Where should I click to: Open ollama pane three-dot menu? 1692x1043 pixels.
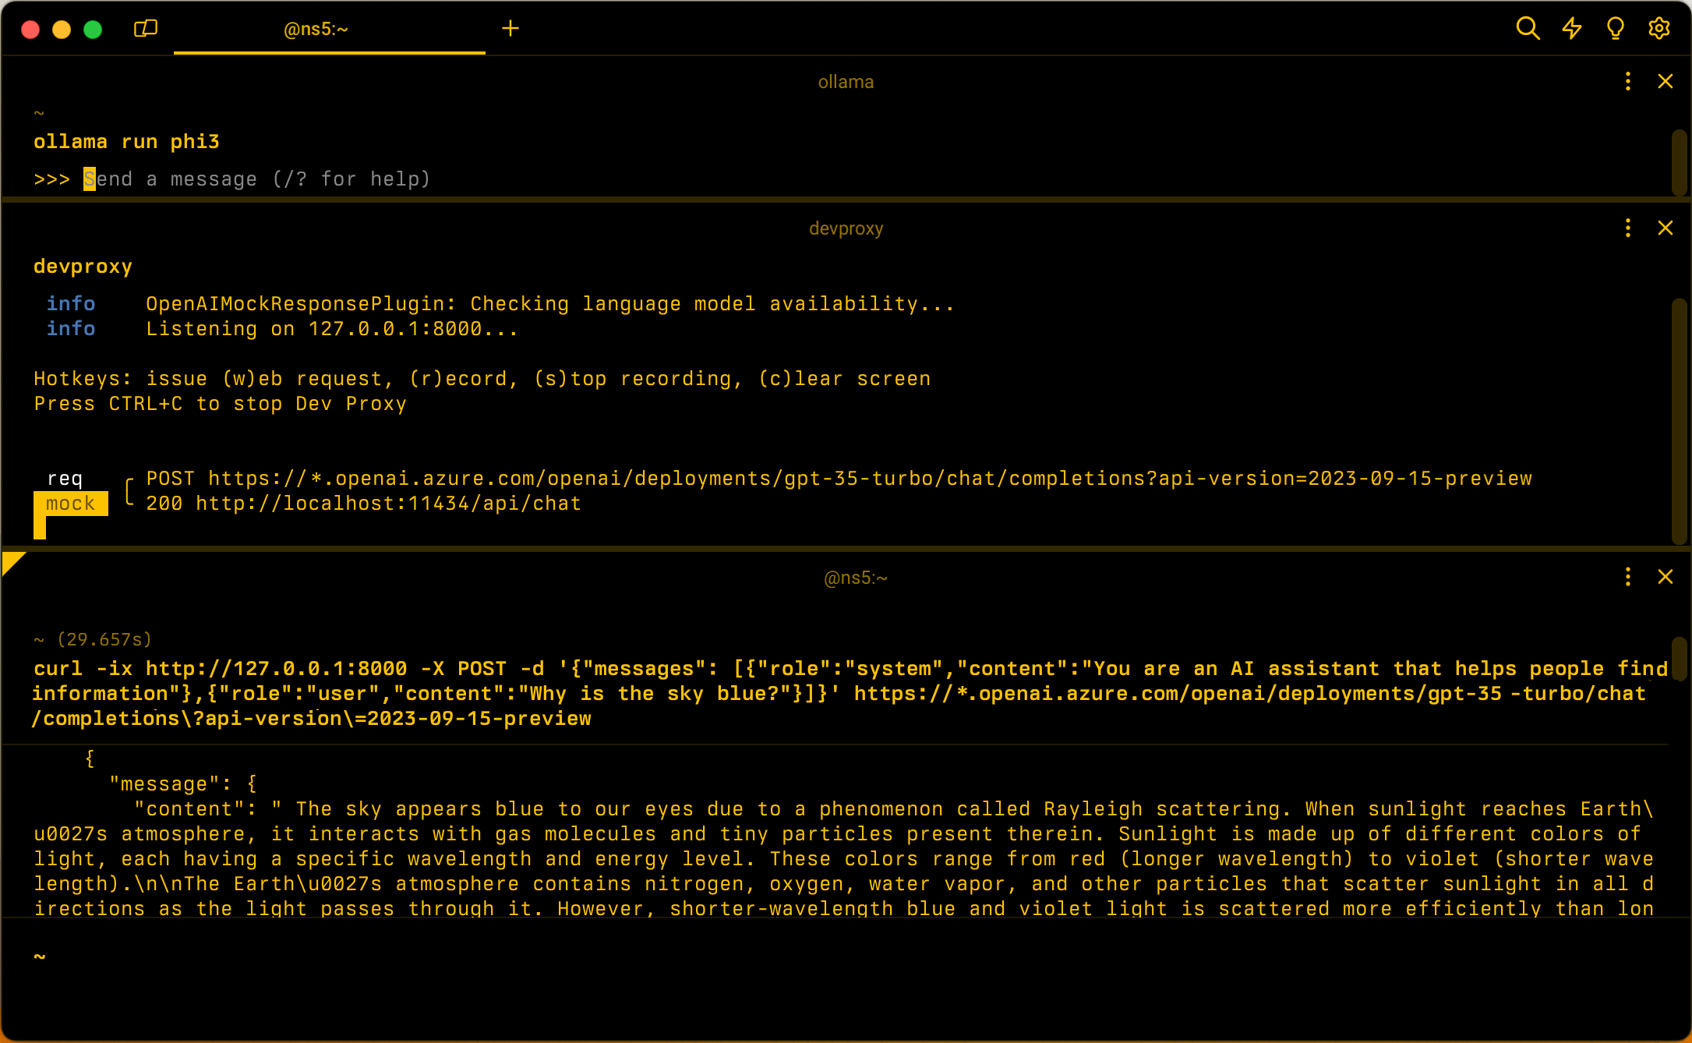1628,82
